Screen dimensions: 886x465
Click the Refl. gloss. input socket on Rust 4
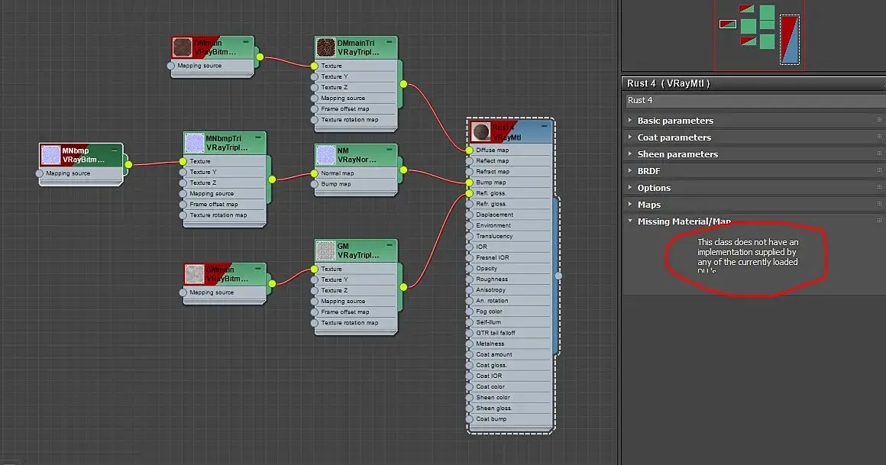(470, 193)
